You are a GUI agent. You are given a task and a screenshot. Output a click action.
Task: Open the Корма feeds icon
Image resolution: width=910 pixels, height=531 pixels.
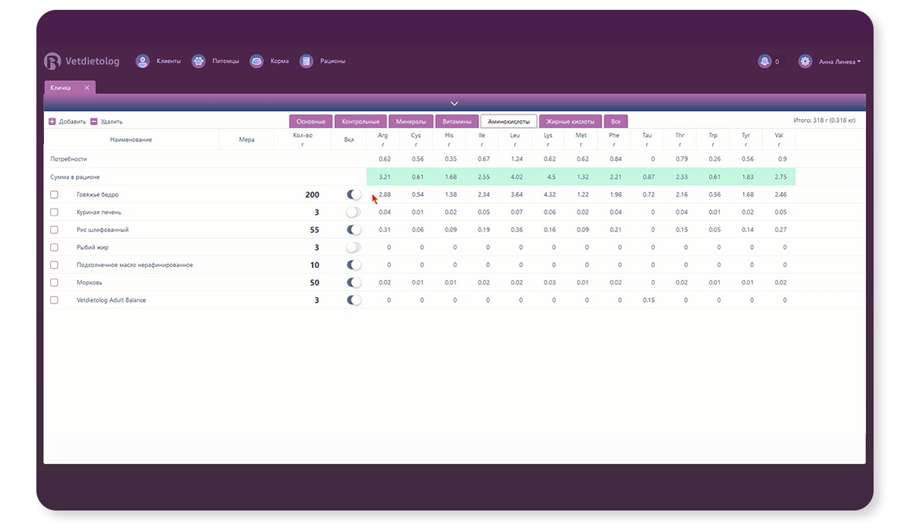point(256,61)
